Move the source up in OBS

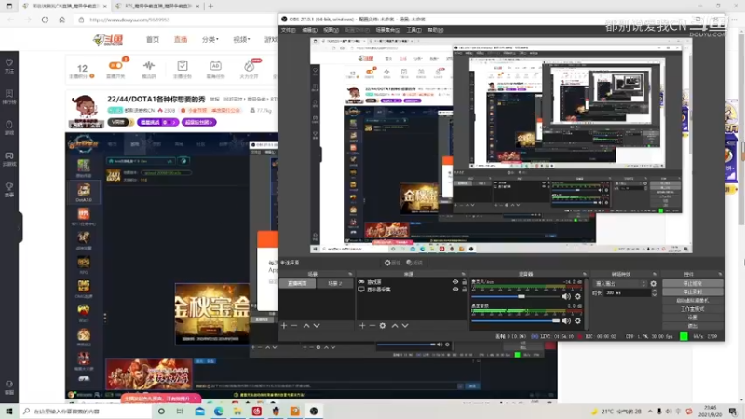click(x=395, y=325)
